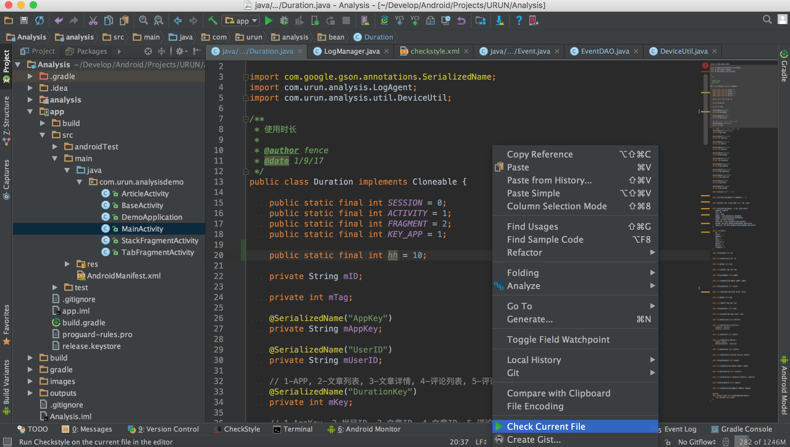The image size is (790, 447).
Task: Toggle the Favorites tool window button
Action: tap(6, 325)
